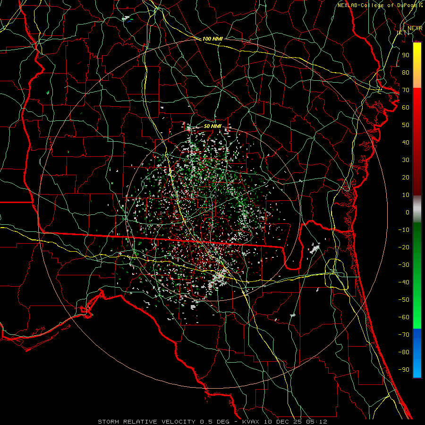Click the "10" value on the velocity scale
This screenshot has height=425, width=425.
point(406,195)
